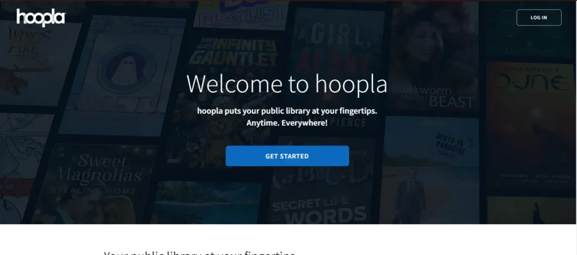Click the hoopla logo
577x255 pixels.
point(41,17)
